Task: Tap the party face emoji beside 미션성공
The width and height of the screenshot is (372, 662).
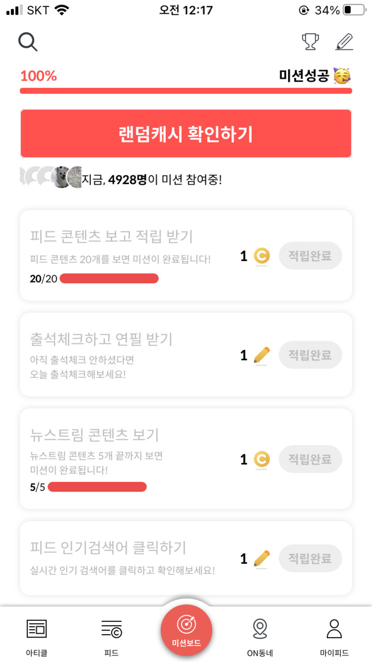Action: pyautogui.click(x=342, y=76)
